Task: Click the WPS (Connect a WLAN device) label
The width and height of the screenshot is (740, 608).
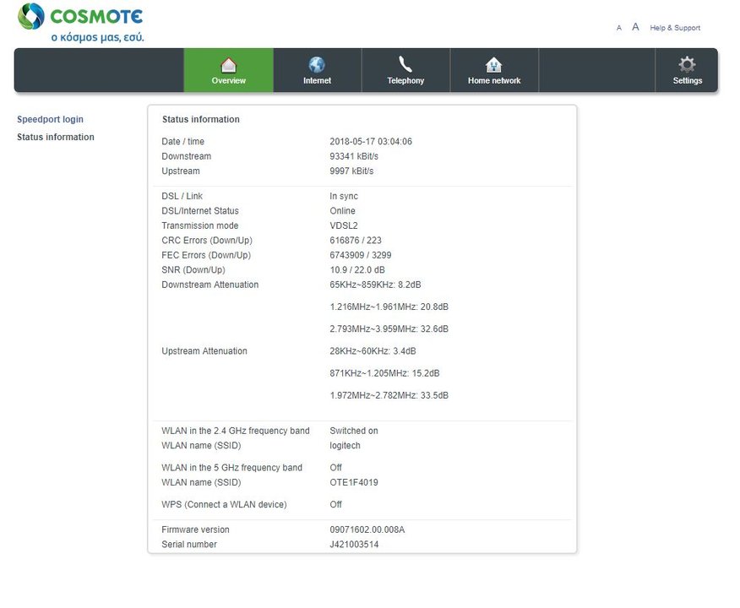Action: pos(224,504)
